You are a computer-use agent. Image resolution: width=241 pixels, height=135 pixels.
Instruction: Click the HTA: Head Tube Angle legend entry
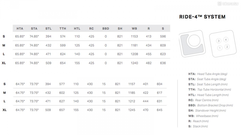(208, 74)
